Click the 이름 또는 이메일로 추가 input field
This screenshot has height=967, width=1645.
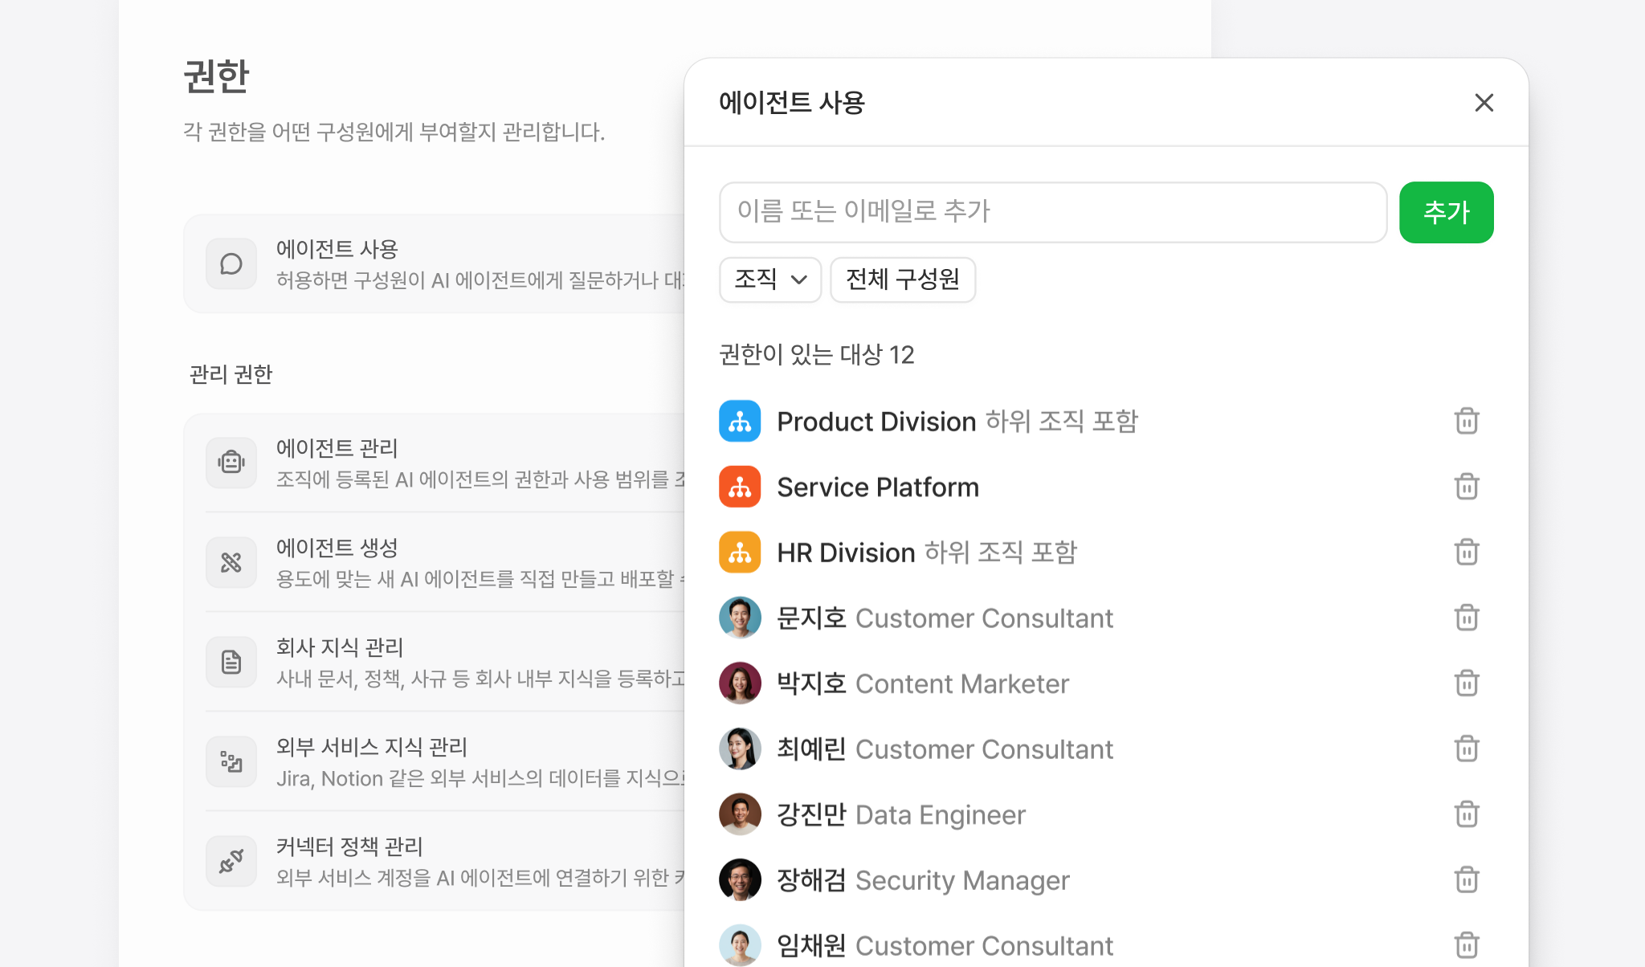coord(1053,212)
